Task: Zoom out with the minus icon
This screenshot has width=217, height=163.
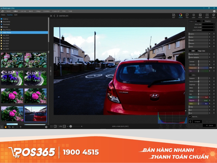Action: pyautogui.click(x=68, y=126)
